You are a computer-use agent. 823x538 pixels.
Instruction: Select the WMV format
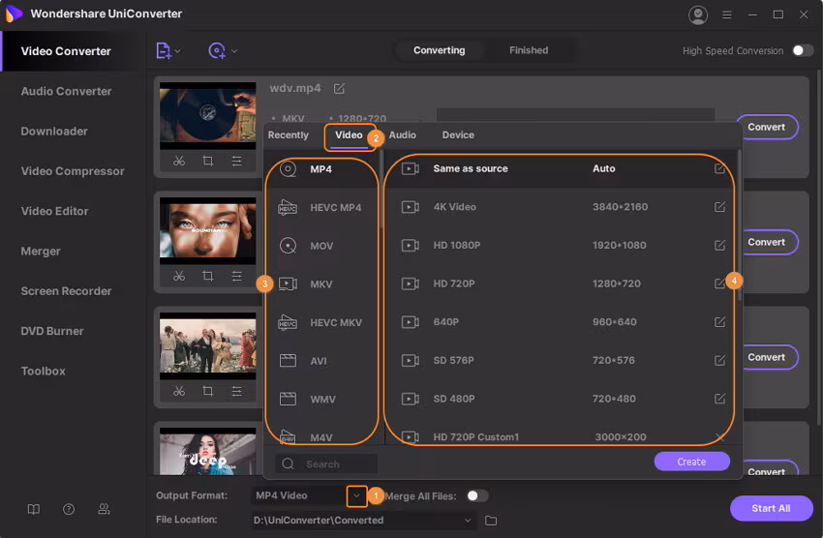tap(321, 399)
